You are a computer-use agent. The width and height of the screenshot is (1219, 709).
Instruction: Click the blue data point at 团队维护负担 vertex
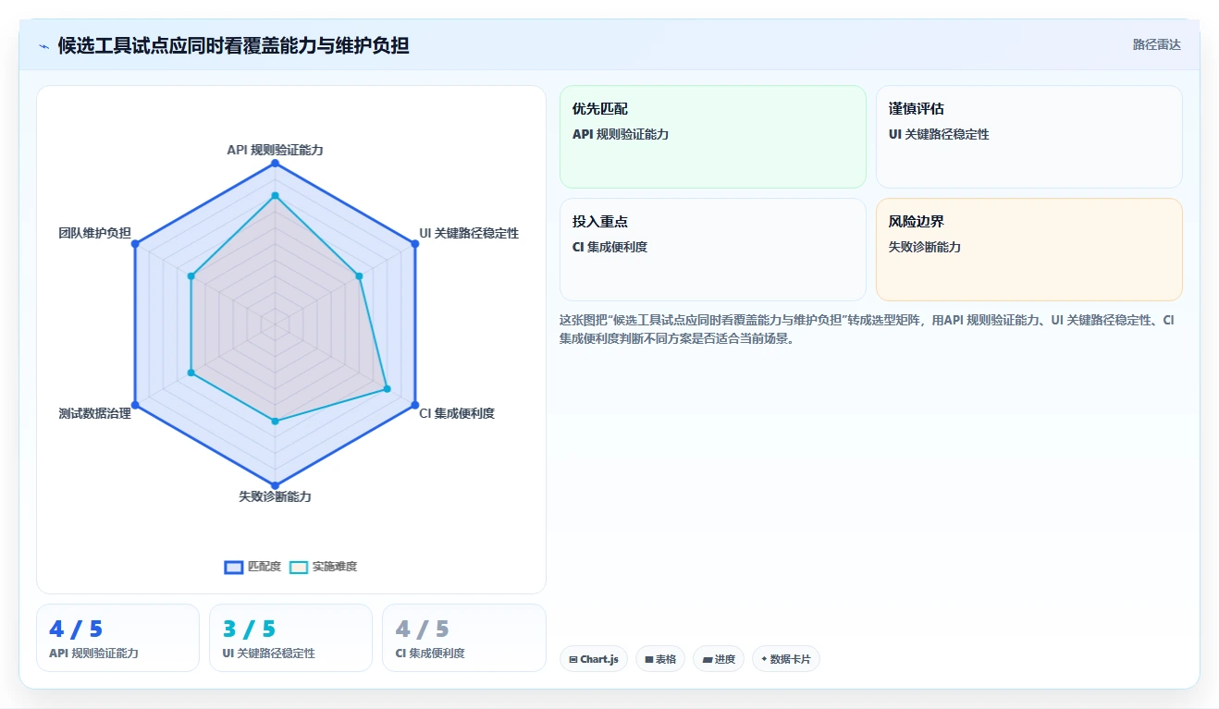coord(135,244)
